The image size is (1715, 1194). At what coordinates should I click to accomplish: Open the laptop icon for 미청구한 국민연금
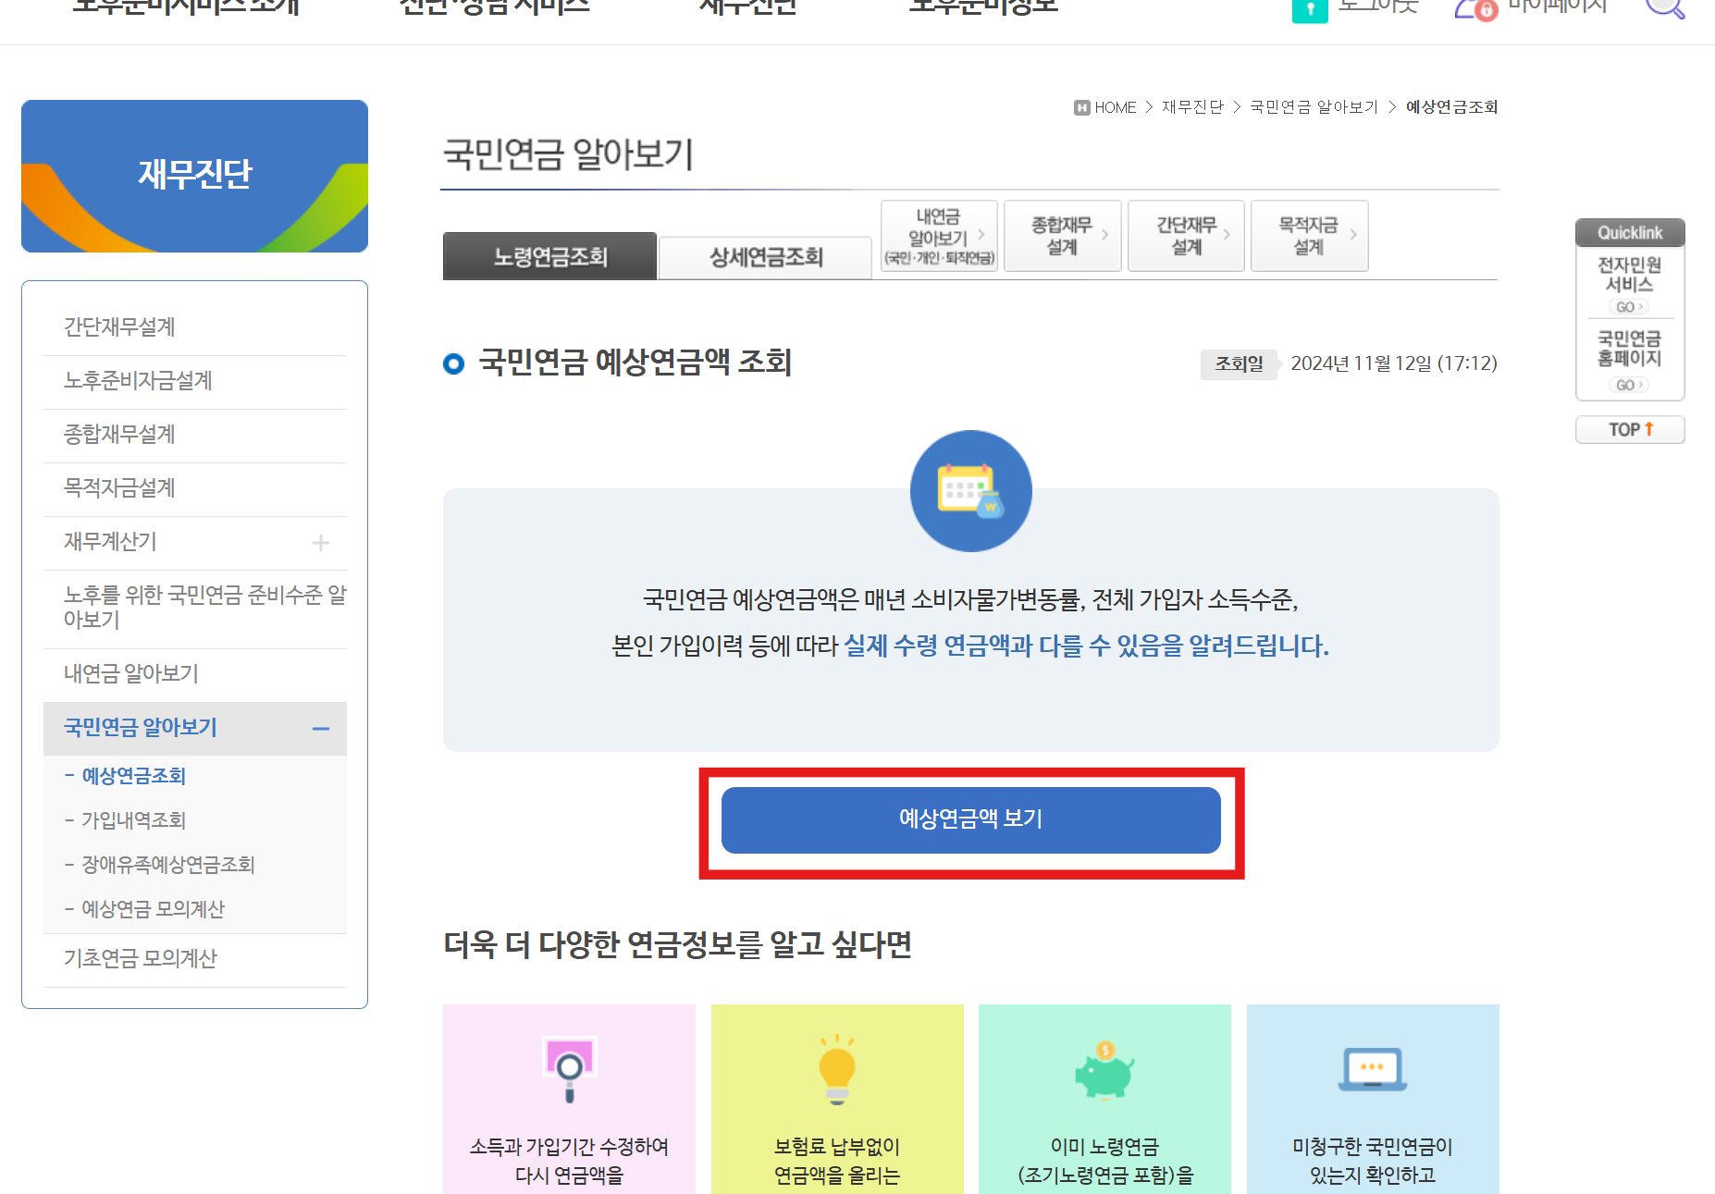click(1371, 1068)
